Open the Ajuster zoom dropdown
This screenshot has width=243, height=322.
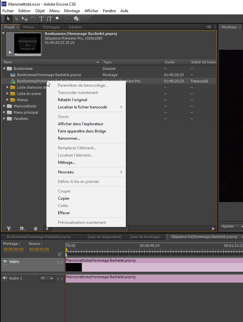click(231, 226)
